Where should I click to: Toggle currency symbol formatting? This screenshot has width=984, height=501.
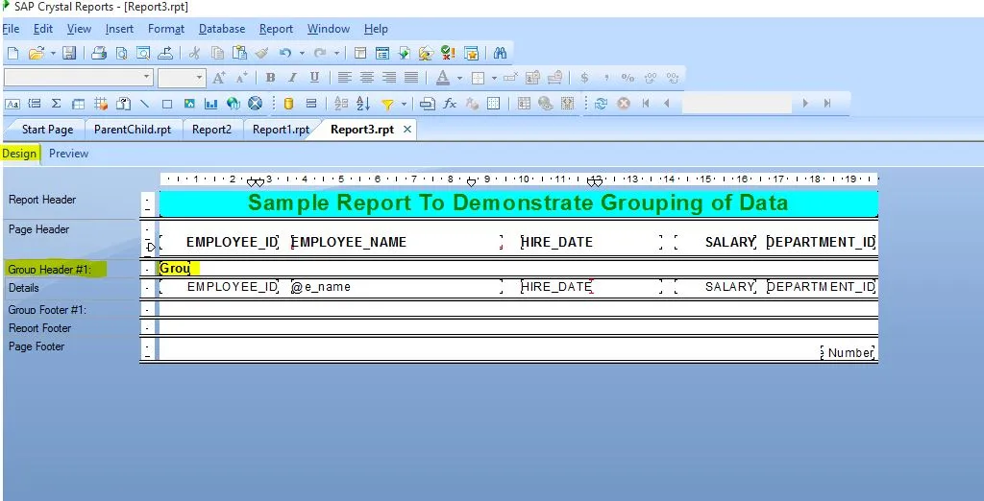coord(584,78)
